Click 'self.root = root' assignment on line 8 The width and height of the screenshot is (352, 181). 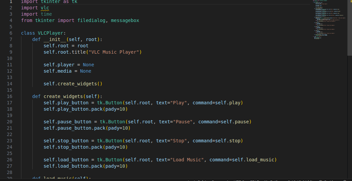[x=66, y=46]
